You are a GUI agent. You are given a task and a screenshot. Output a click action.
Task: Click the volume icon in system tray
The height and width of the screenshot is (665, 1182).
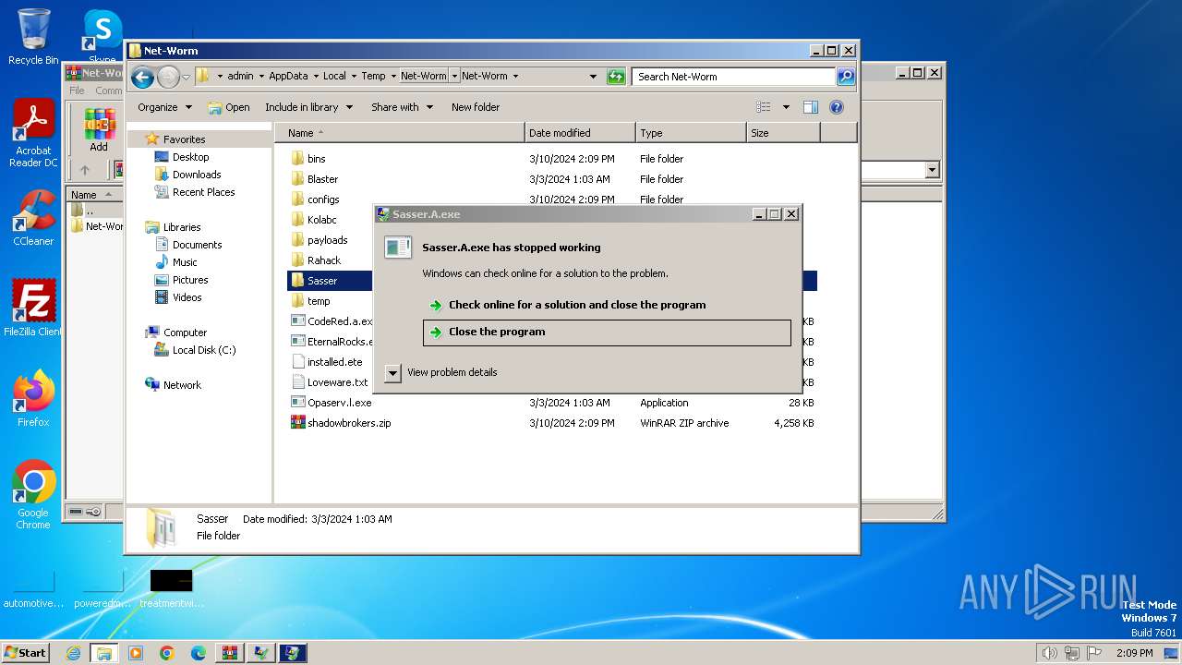1049,653
